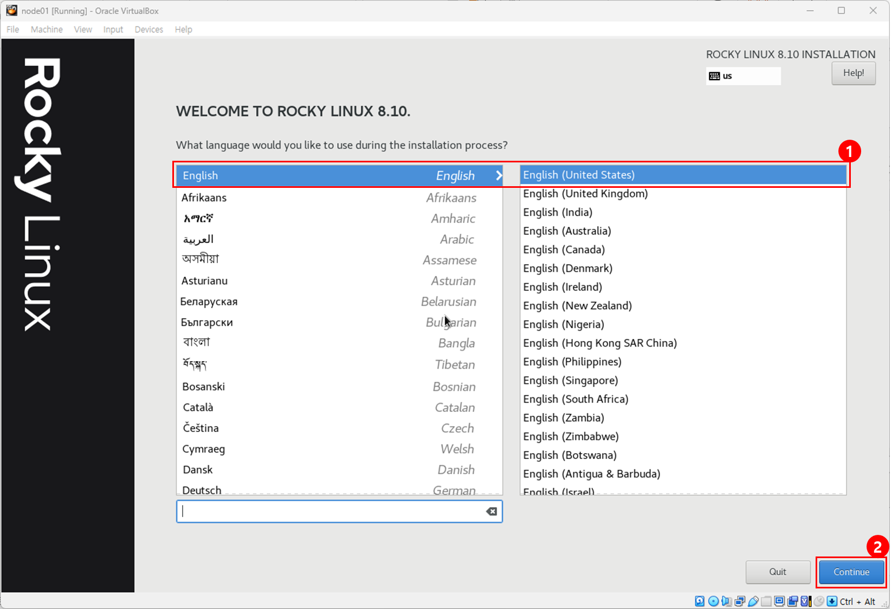Select the Assamese language row
This screenshot has height=609, width=892.
pos(340,260)
